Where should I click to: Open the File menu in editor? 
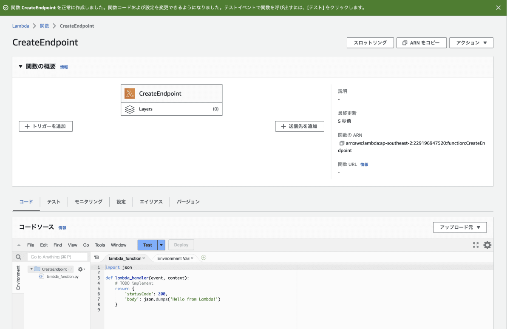pyautogui.click(x=31, y=245)
